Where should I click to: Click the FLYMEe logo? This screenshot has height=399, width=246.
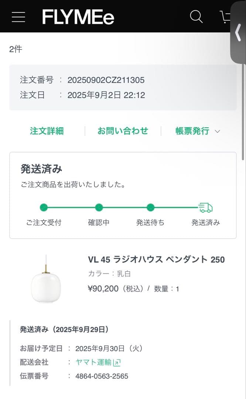point(78,17)
